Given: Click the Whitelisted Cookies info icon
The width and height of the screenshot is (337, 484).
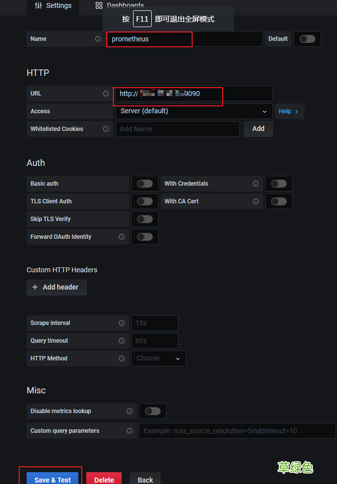Looking at the screenshot, I should 106,129.
